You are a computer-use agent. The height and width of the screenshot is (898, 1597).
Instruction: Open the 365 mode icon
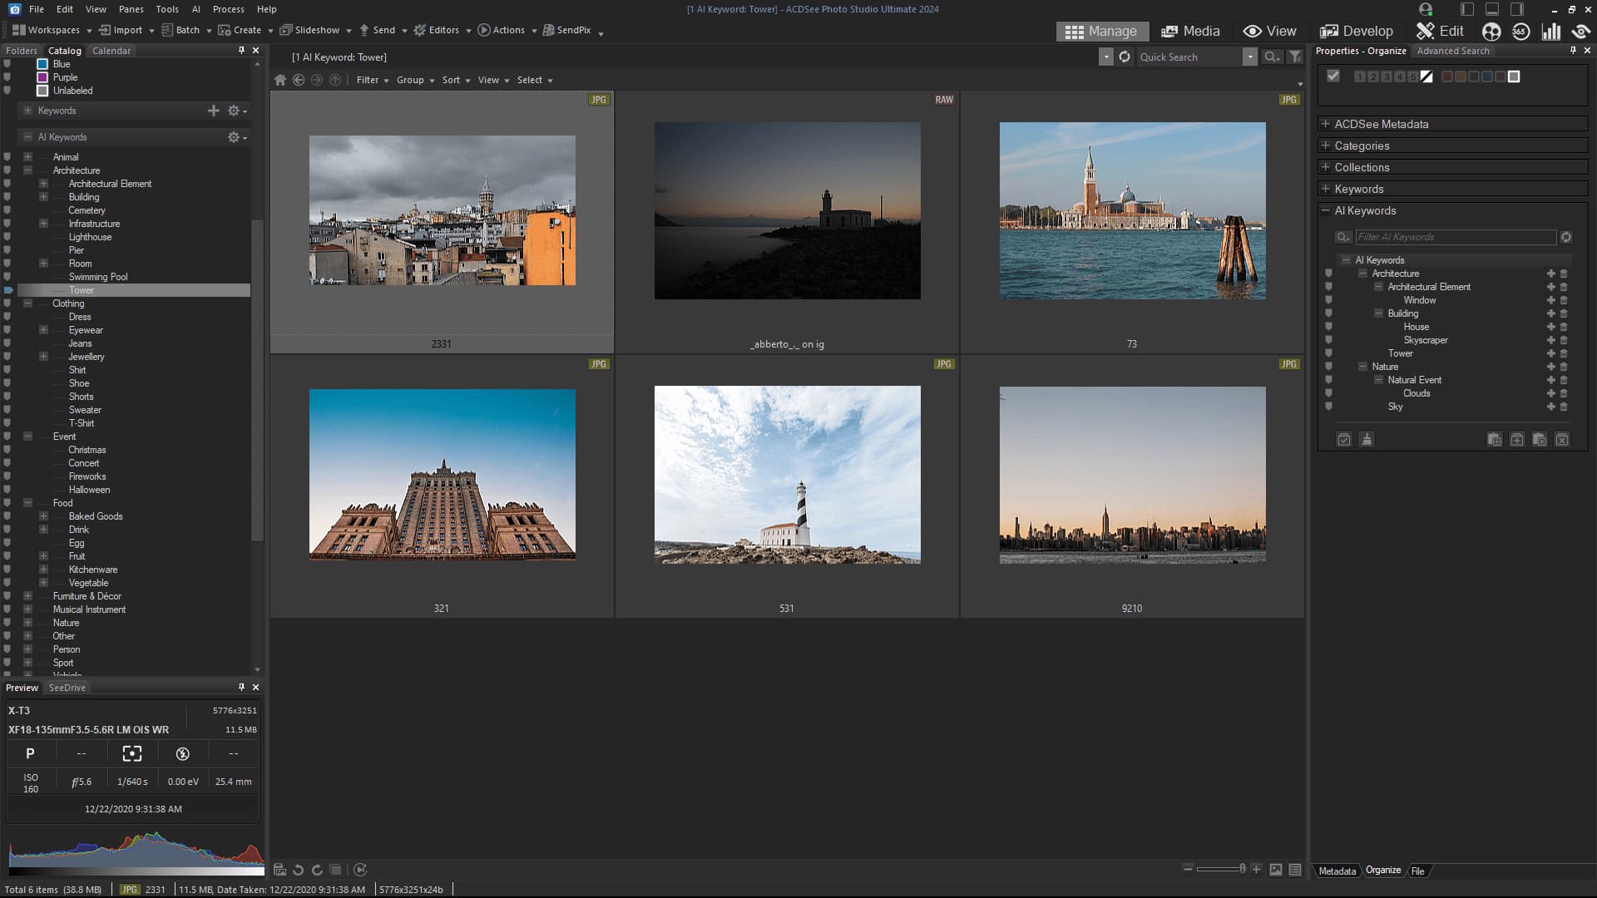pos(1520,31)
